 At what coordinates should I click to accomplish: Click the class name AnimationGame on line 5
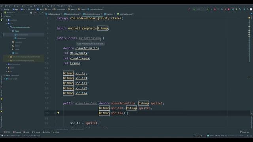coord(90,38)
